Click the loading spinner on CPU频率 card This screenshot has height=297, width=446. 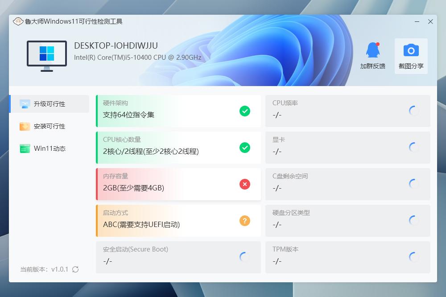pos(414,111)
